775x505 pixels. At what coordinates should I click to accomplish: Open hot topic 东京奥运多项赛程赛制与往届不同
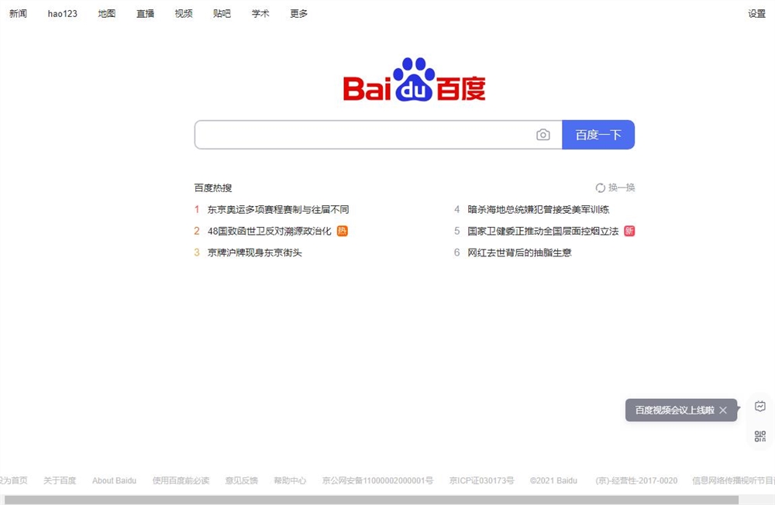(278, 209)
